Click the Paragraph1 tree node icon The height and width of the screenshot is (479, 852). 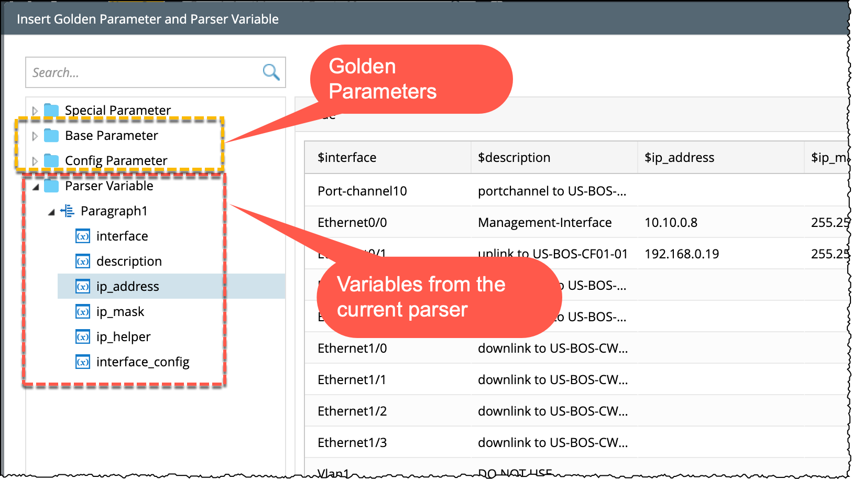(68, 211)
